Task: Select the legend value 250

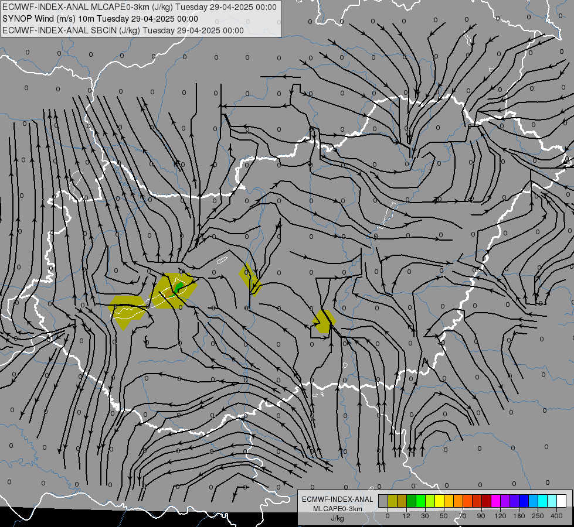Action: coord(538,516)
